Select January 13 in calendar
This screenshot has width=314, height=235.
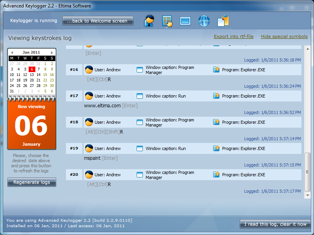(32, 75)
